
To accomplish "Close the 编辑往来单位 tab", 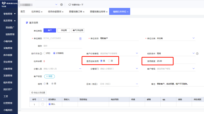I will click(x=128, y=12).
